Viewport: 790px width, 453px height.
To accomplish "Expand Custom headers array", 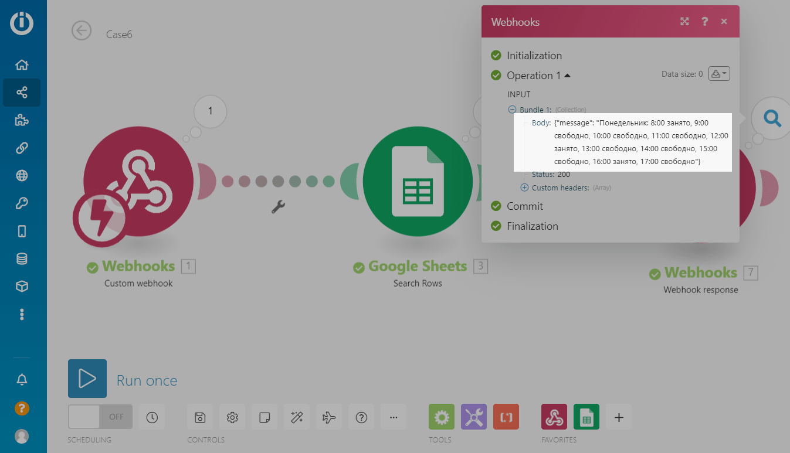I will [x=524, y=188].
